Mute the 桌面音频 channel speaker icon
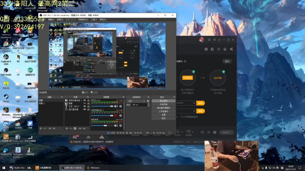Viewport: 305px width, 171px height. (x=116, y=126)
